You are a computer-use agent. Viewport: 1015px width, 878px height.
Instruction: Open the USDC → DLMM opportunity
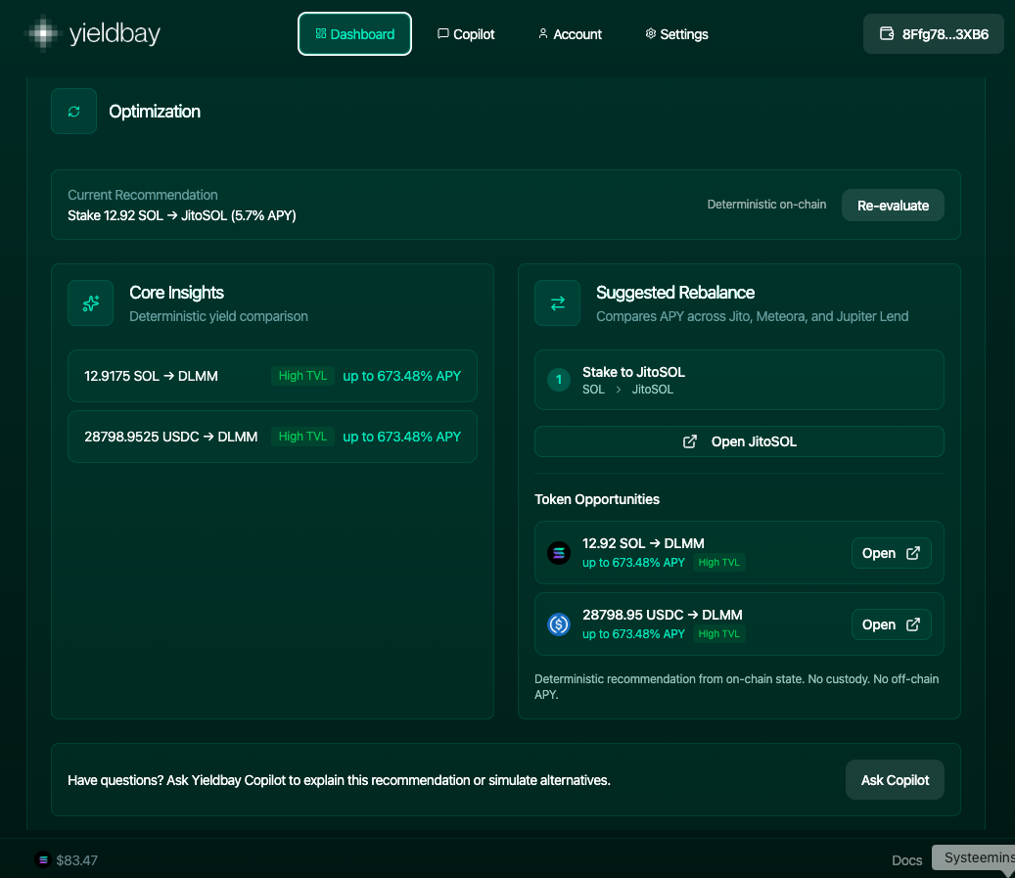[891, 624]
